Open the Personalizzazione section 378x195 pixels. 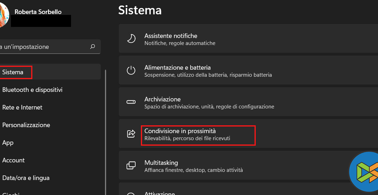pyautogui.click(x=26, y=125)
